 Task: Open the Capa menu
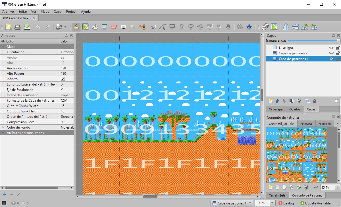tap(57, 12)
